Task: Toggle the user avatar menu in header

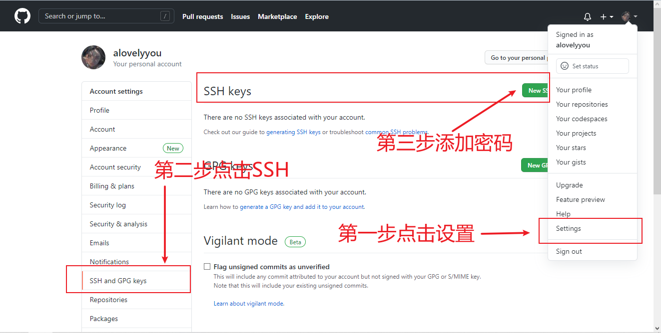Action: point(629,16)
